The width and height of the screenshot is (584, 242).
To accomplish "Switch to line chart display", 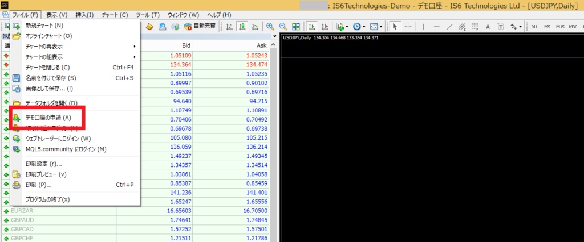I will pyautogui.click(x=255, y=27).
